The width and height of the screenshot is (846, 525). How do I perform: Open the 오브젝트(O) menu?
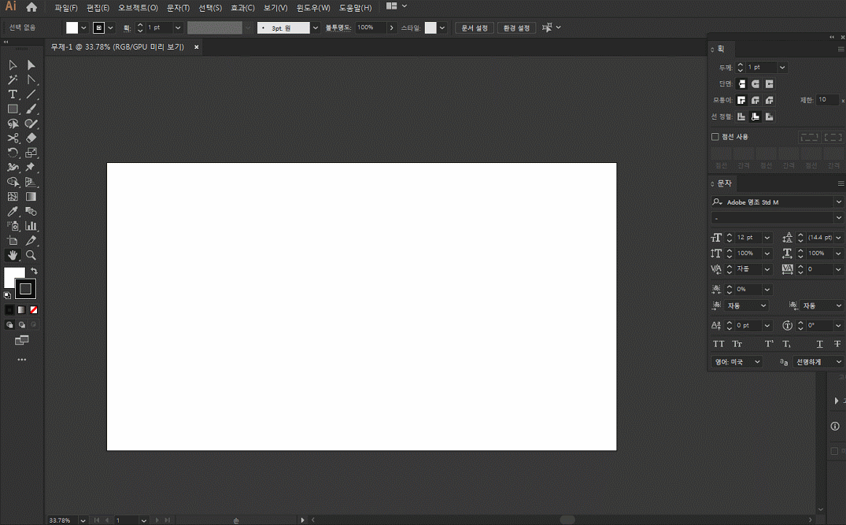(139, 8)
